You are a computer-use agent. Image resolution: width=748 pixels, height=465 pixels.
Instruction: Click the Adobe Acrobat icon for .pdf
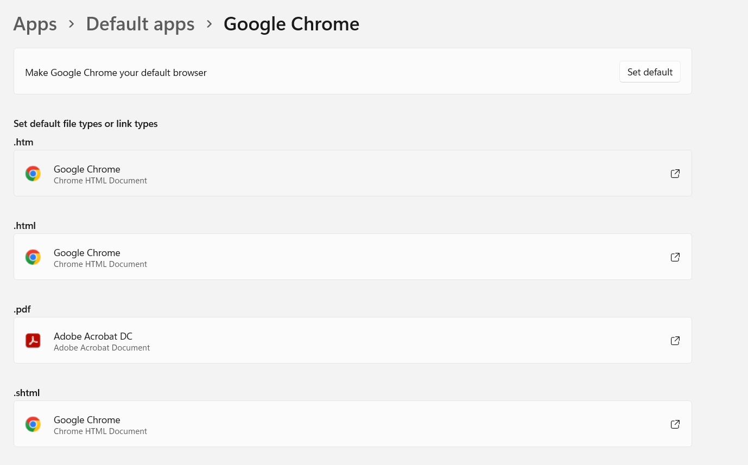(33, 341)
